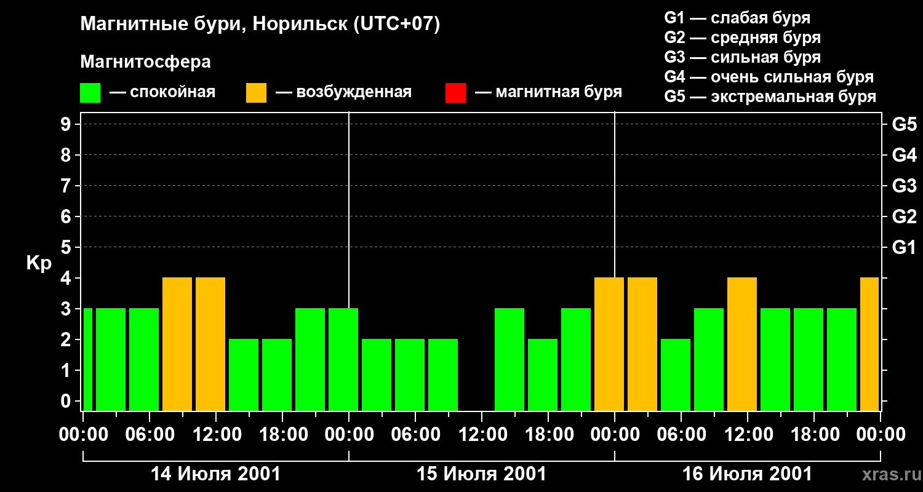Click the 06:00 time label of 14 July
Viewport: 923px width, 492px height.
coord(150,435)
